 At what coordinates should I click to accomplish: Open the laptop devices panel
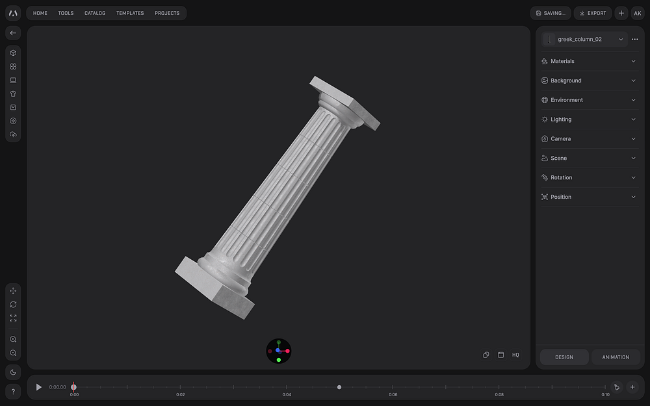[x=13, y=80]
